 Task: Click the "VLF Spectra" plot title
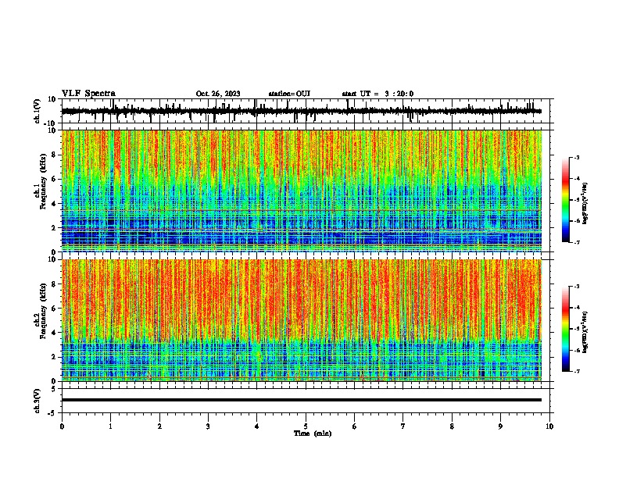89,94
